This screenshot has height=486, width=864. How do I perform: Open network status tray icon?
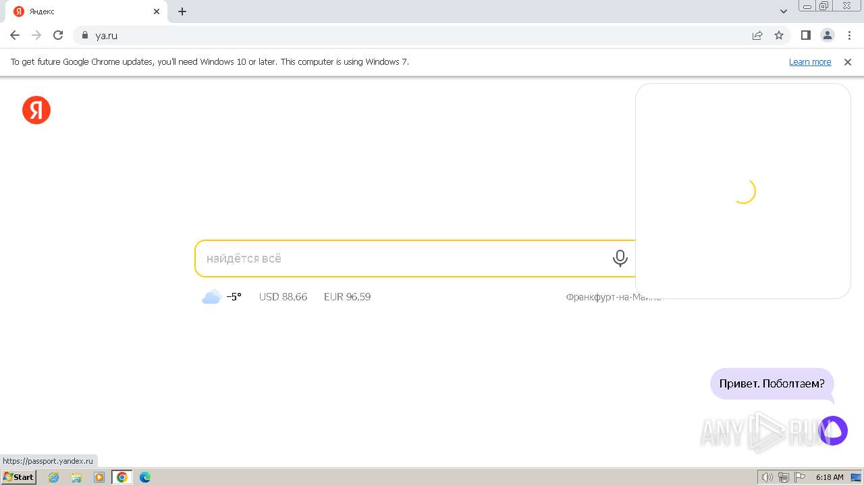coord(784,477)
